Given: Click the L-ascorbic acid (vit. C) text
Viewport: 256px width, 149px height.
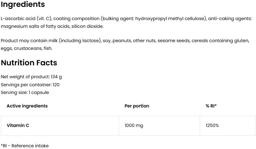Looking at the screenshot, I should click(26, 19).
